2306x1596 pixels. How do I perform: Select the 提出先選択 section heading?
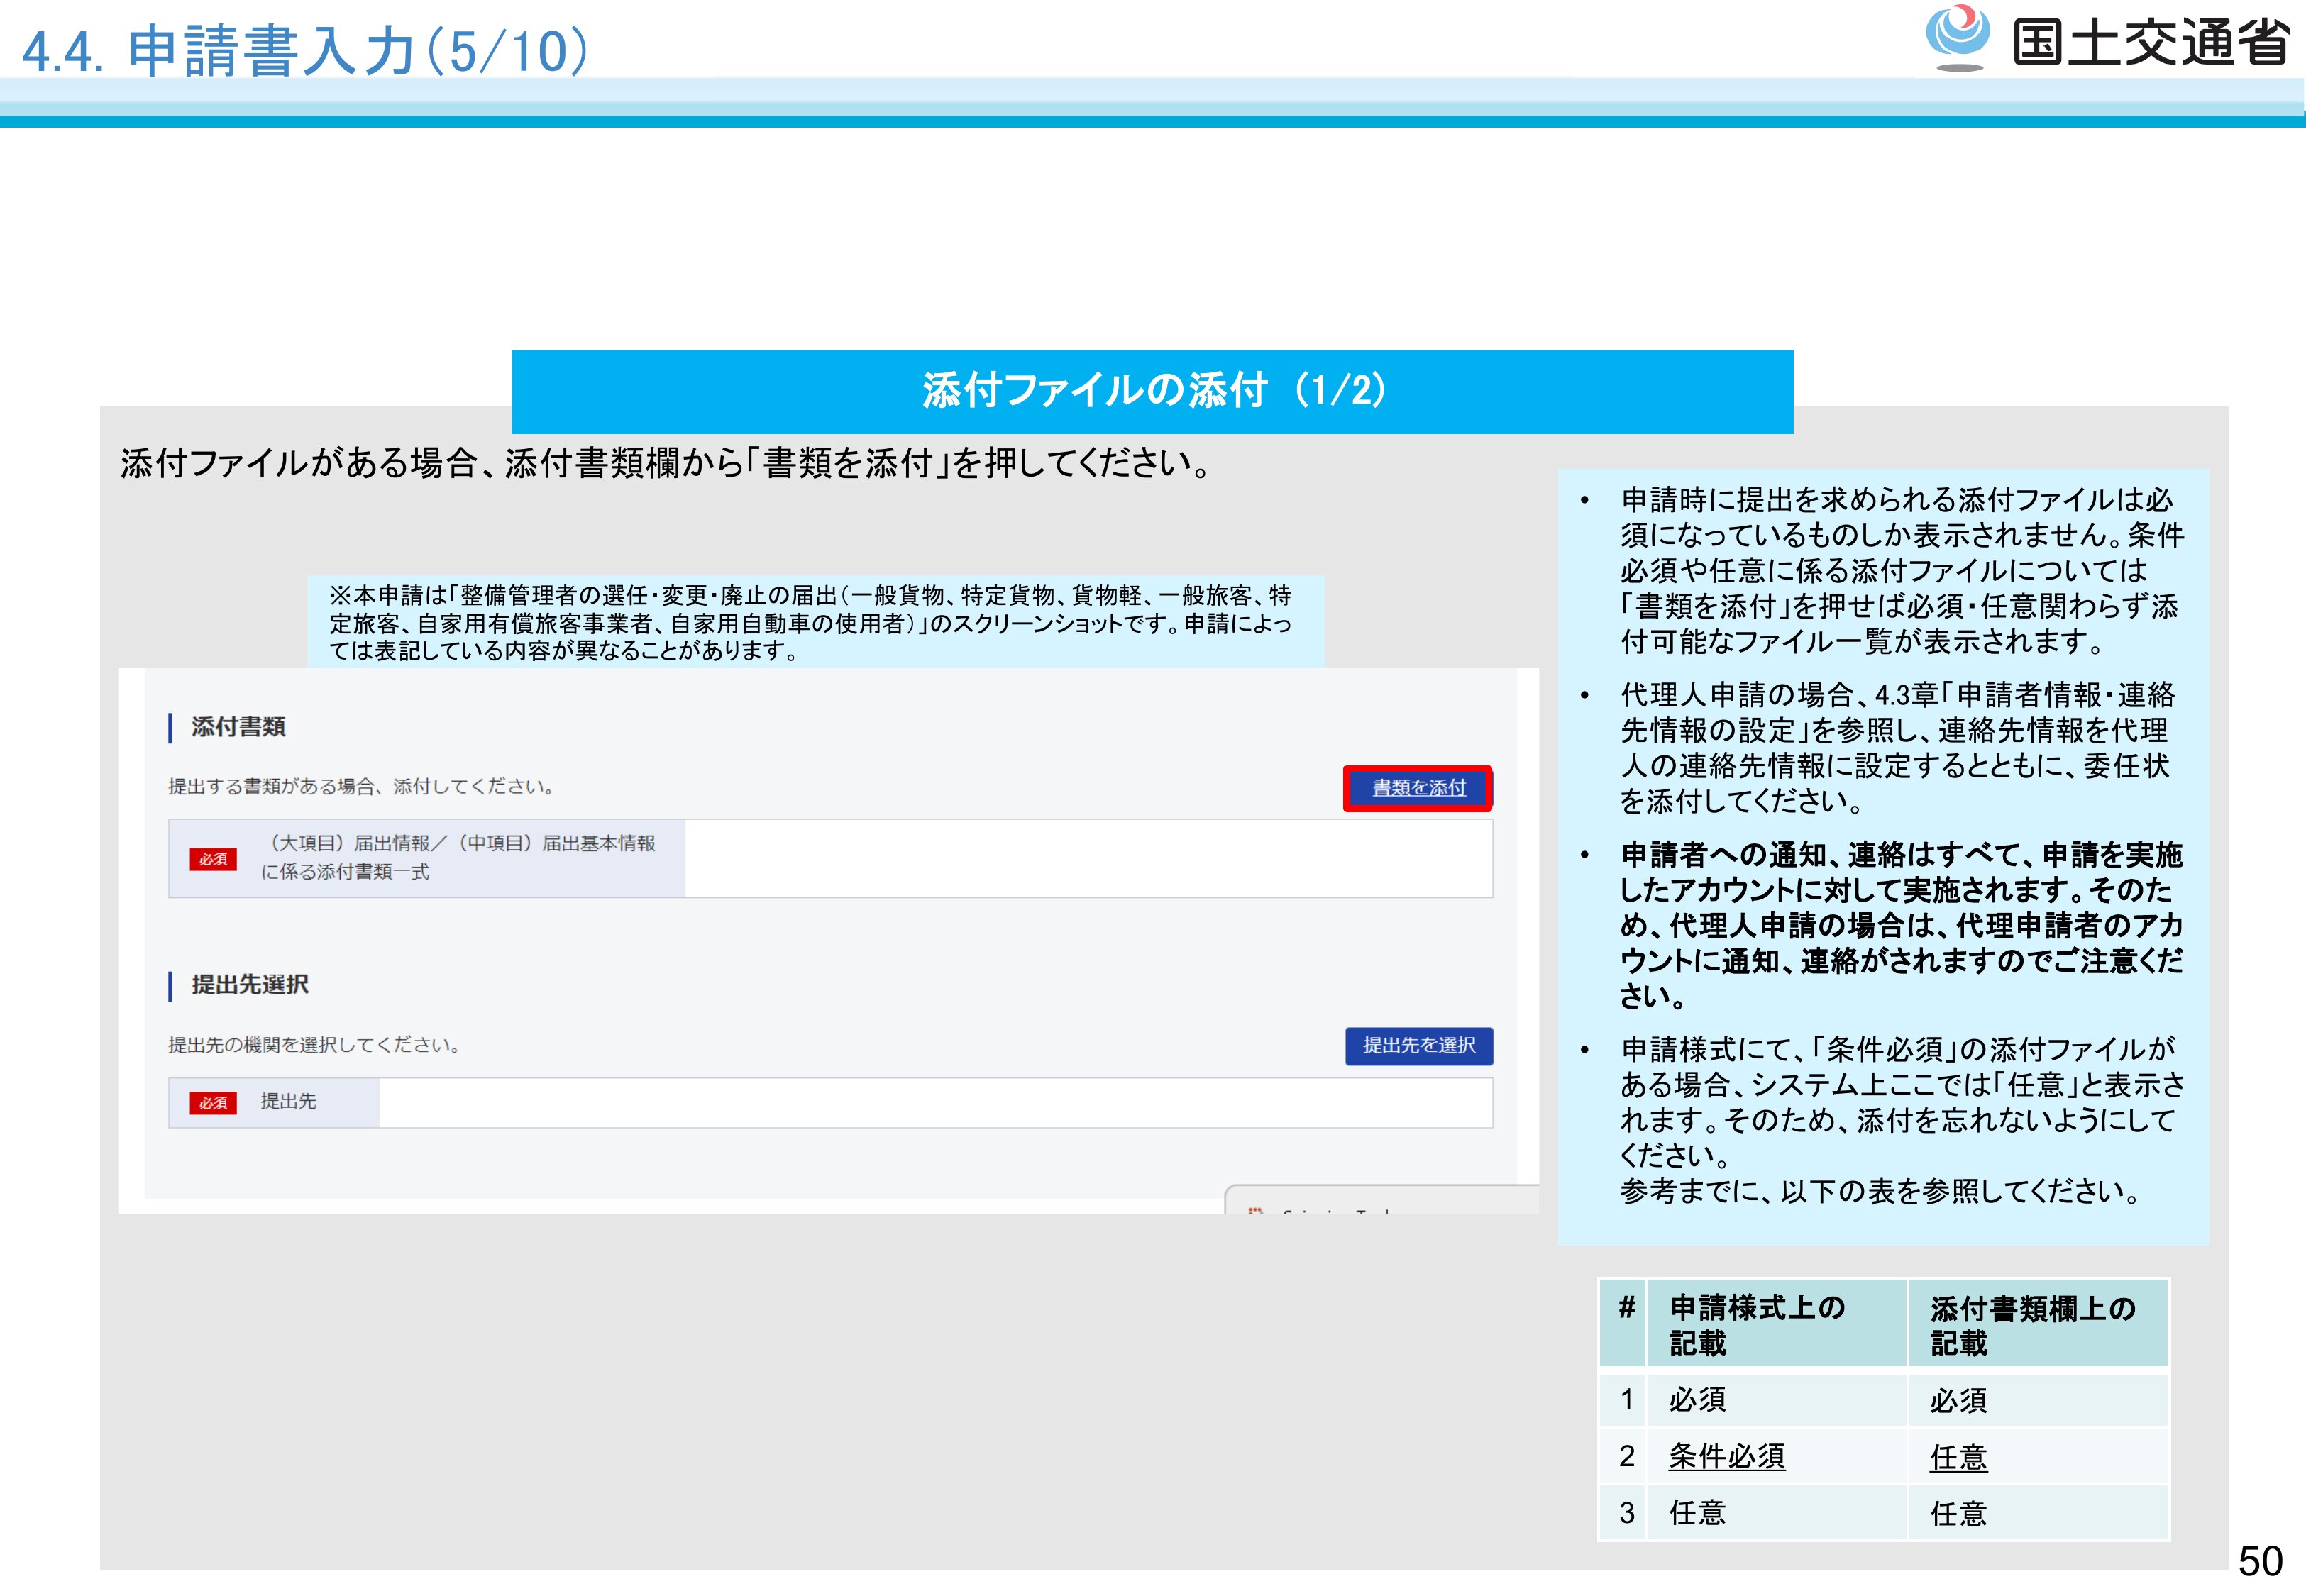[249, 985]
